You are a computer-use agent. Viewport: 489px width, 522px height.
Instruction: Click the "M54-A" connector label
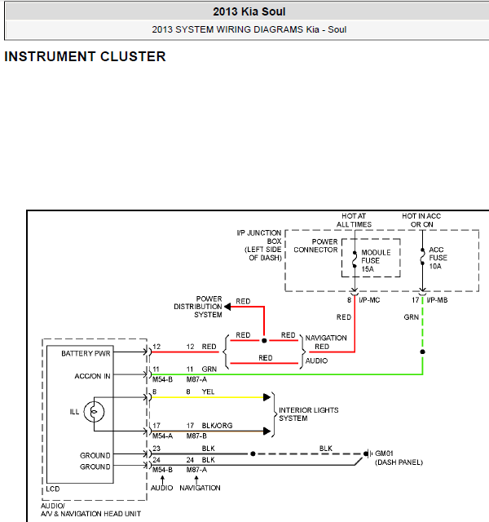coord(162,436)
